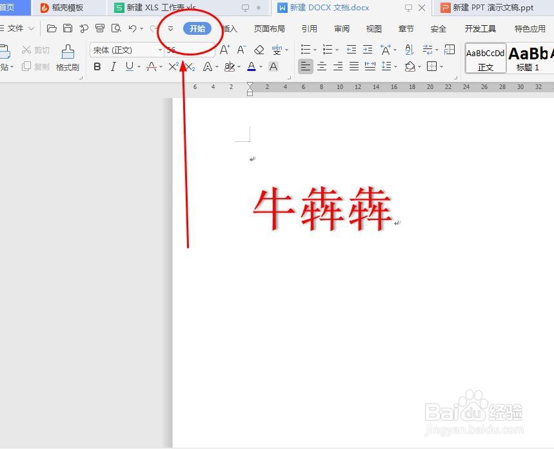Click the increase font size icon

pos(226,49)
